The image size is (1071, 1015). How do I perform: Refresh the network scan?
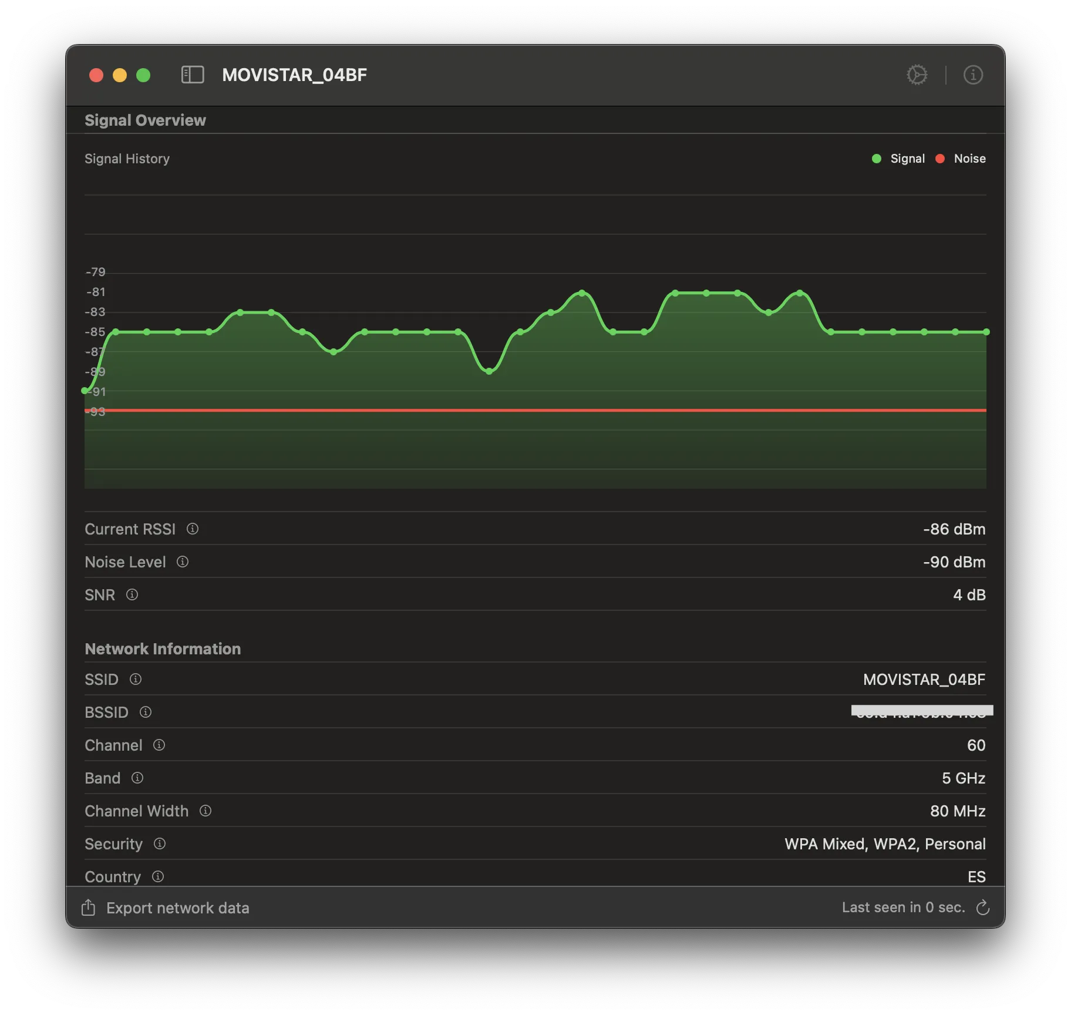(982, 908)
